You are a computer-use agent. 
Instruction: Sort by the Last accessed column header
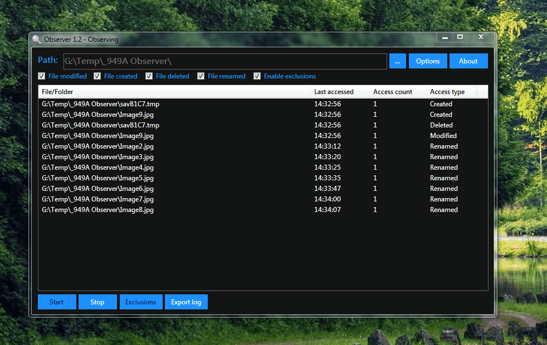[x=340, y=92]
